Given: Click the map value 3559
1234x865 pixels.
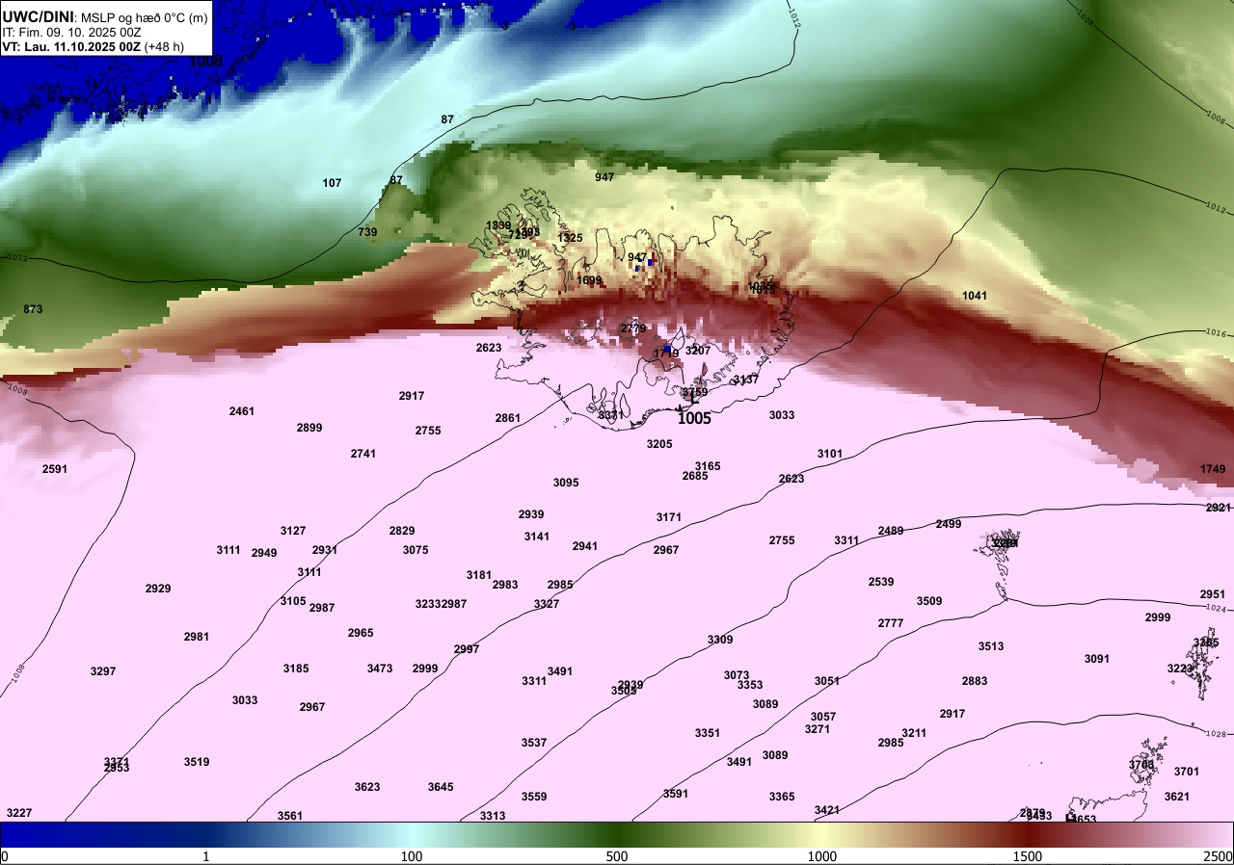Looking at the screenshot, I should (x=534, y=797).
